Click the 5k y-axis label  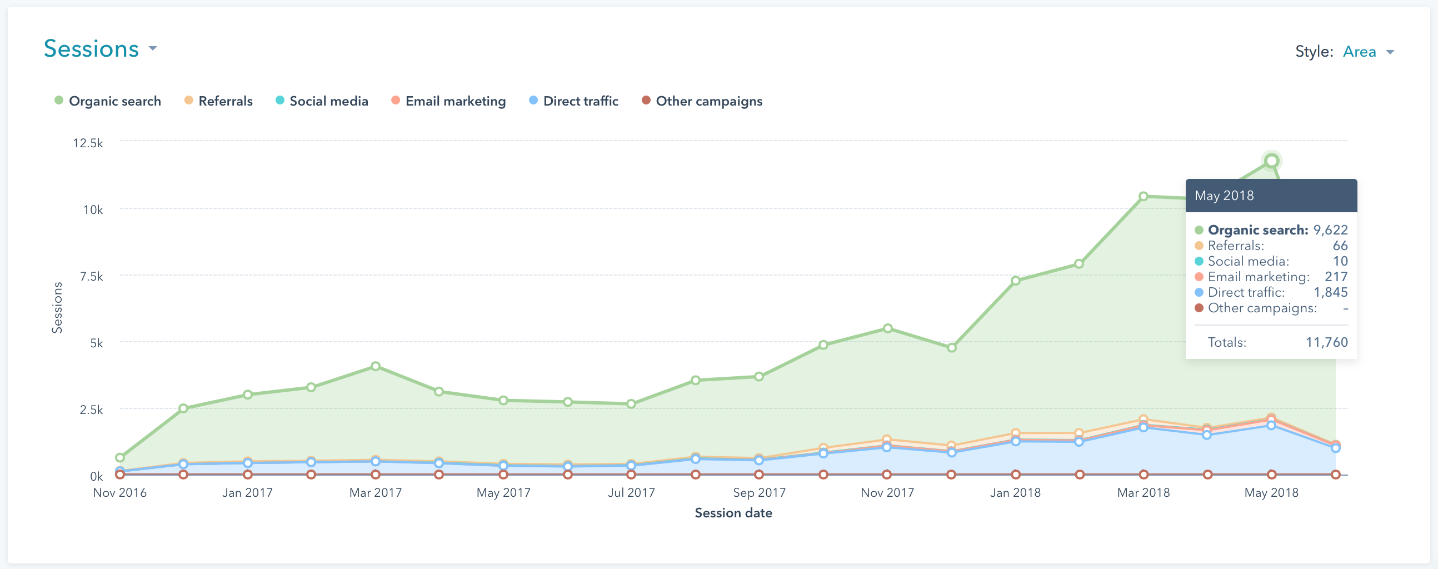pyautogui.click(x=97, y=343)
